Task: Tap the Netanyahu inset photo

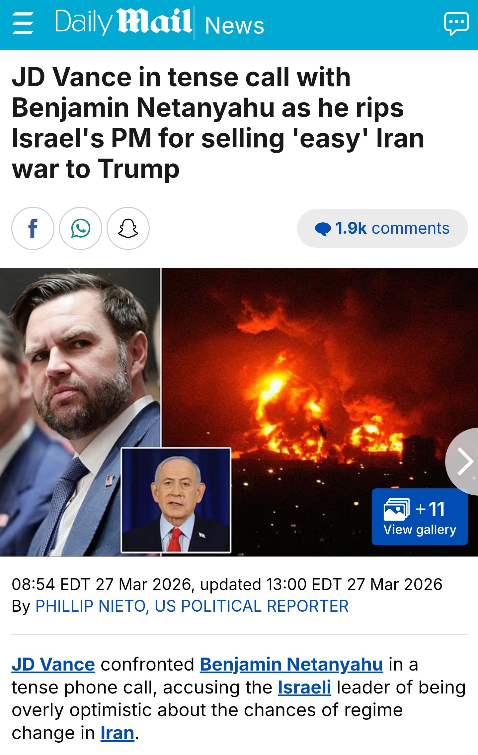Action: pos(176,500)
